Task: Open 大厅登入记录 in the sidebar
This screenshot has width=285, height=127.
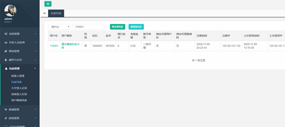Action: 19,88
